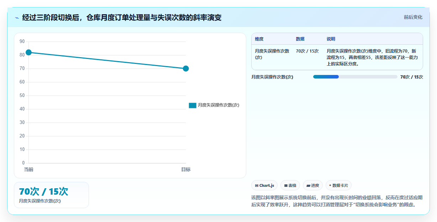437x222 pixels.
Task: Select the 数据卡片 tag chip
Action: coord(338,185)
